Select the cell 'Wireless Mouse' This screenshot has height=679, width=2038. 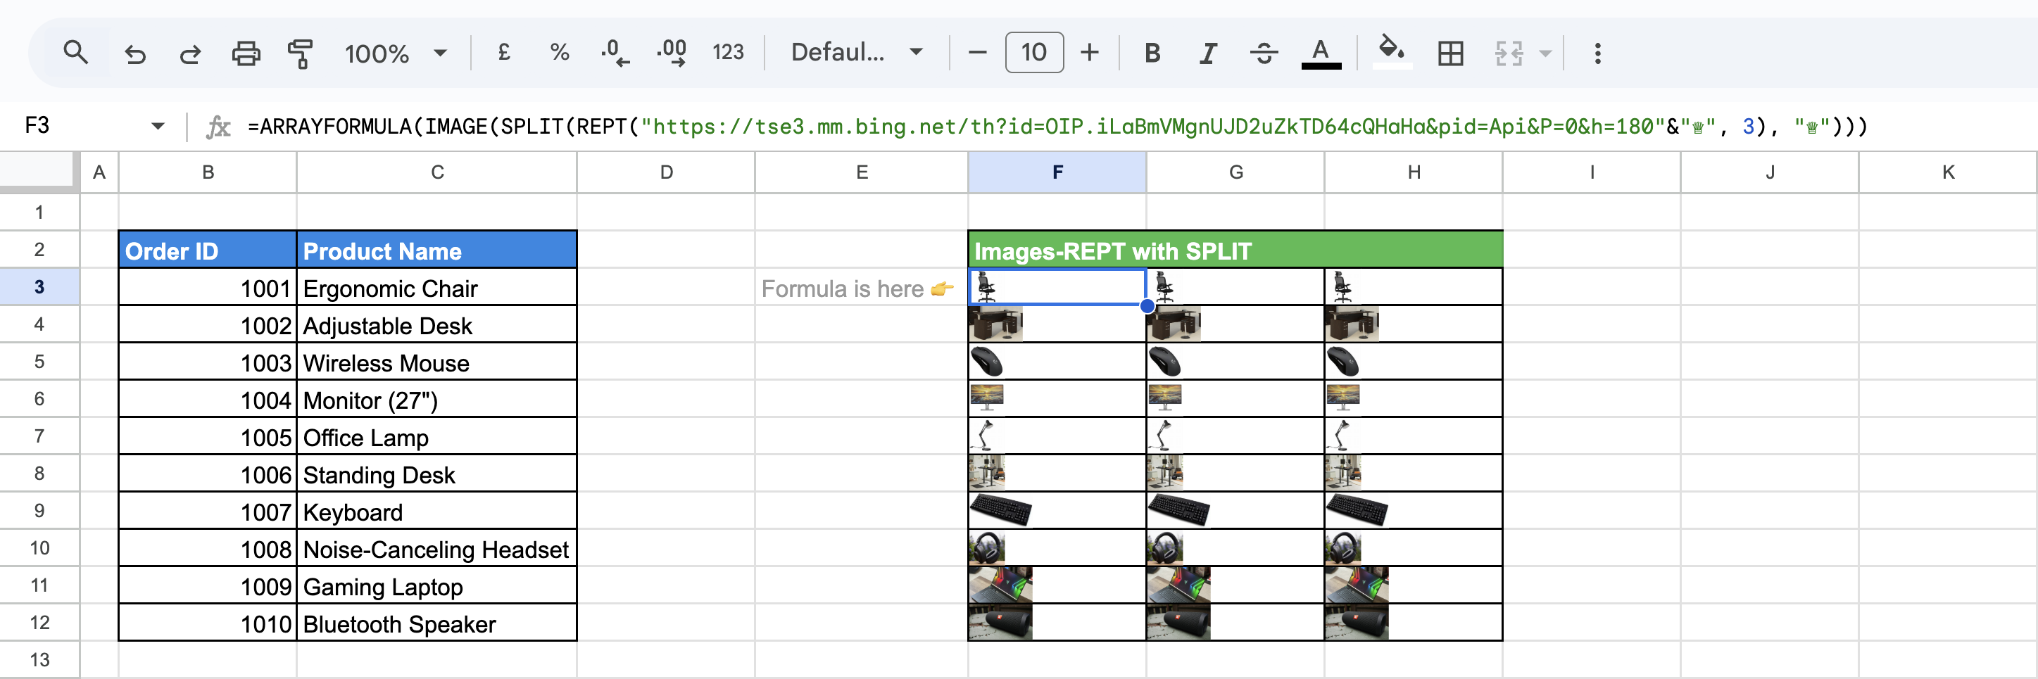pos(436,362)
